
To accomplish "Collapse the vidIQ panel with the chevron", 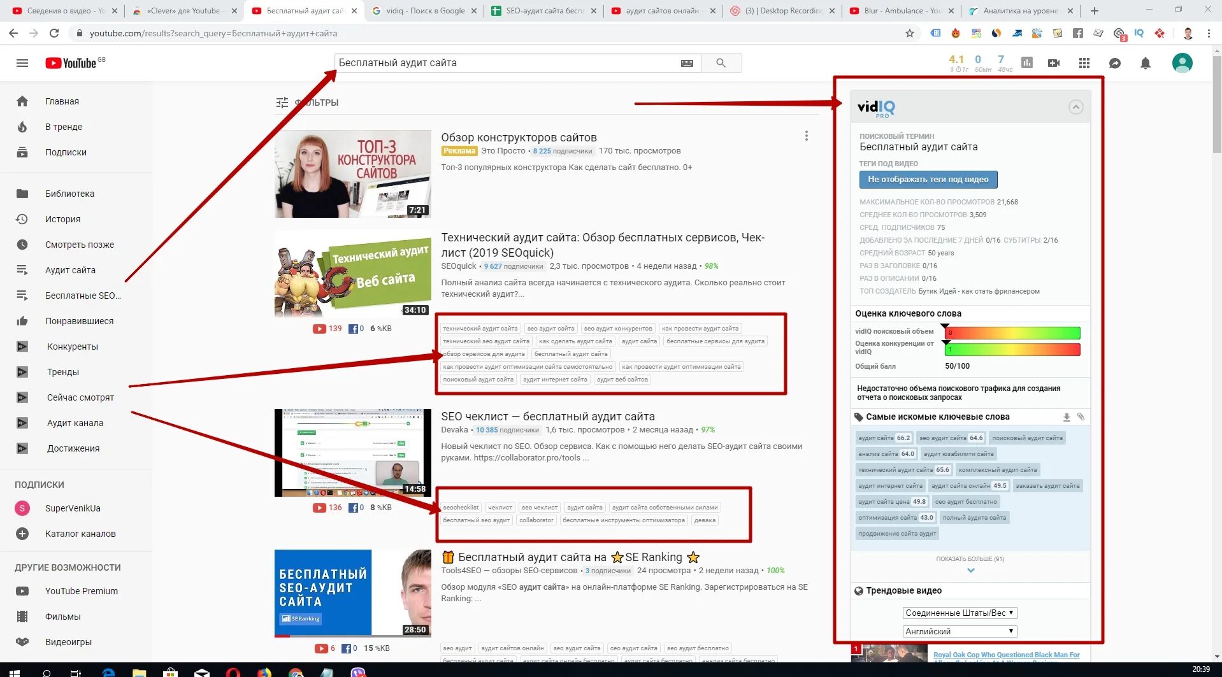I will click(1075, 107).
